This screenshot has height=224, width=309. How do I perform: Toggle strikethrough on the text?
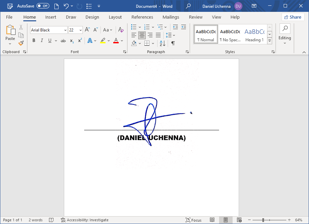(63, 40)
